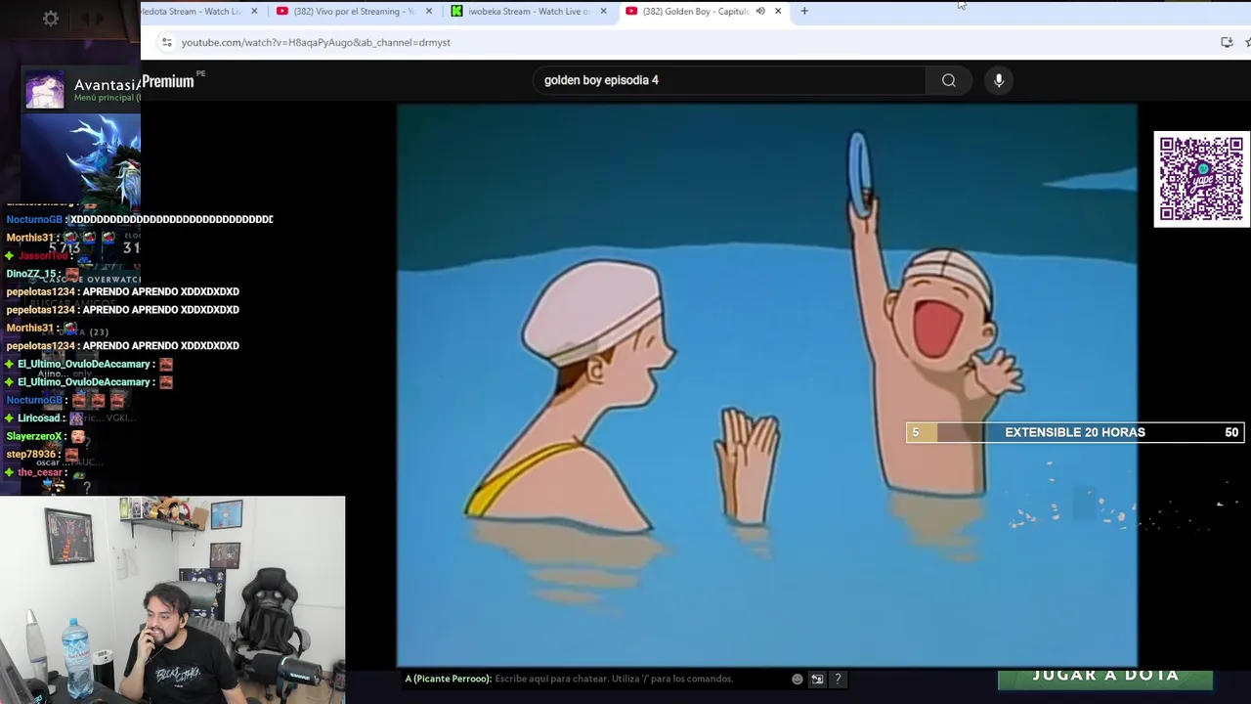Viewport: 1251px width, 704px height.
Task: Open site information icon in address bar
Action: pyautogui.click(x=167, y=42)
